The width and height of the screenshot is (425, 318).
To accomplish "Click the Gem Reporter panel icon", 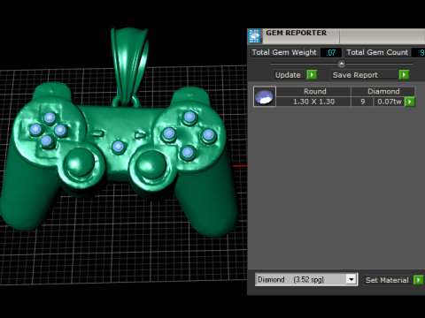I will tap(254, 36).
